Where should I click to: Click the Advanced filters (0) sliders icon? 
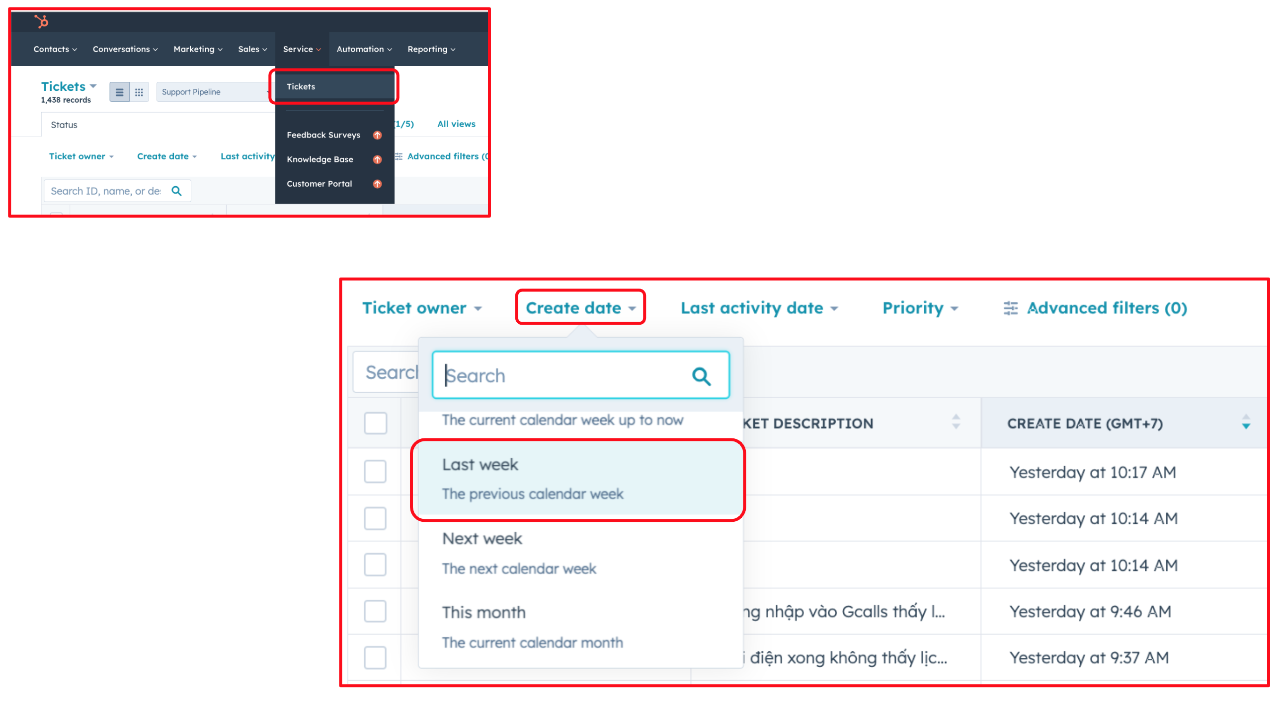pos(1010,308)
